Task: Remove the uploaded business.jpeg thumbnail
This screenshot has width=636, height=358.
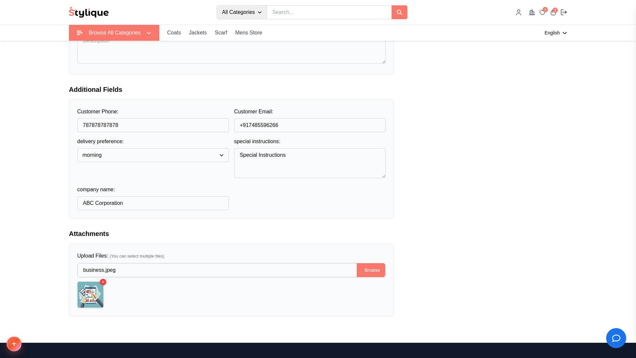Action: point(103,282)
